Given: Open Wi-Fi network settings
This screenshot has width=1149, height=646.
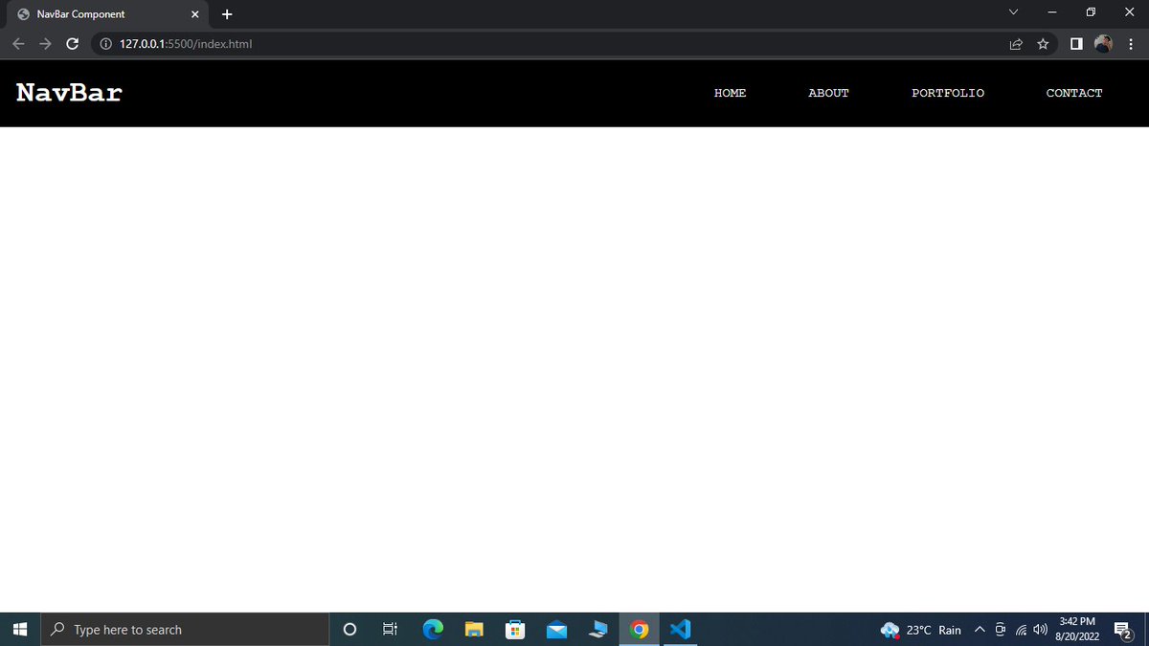Looking at the screenshot, I should [1021, 630].
